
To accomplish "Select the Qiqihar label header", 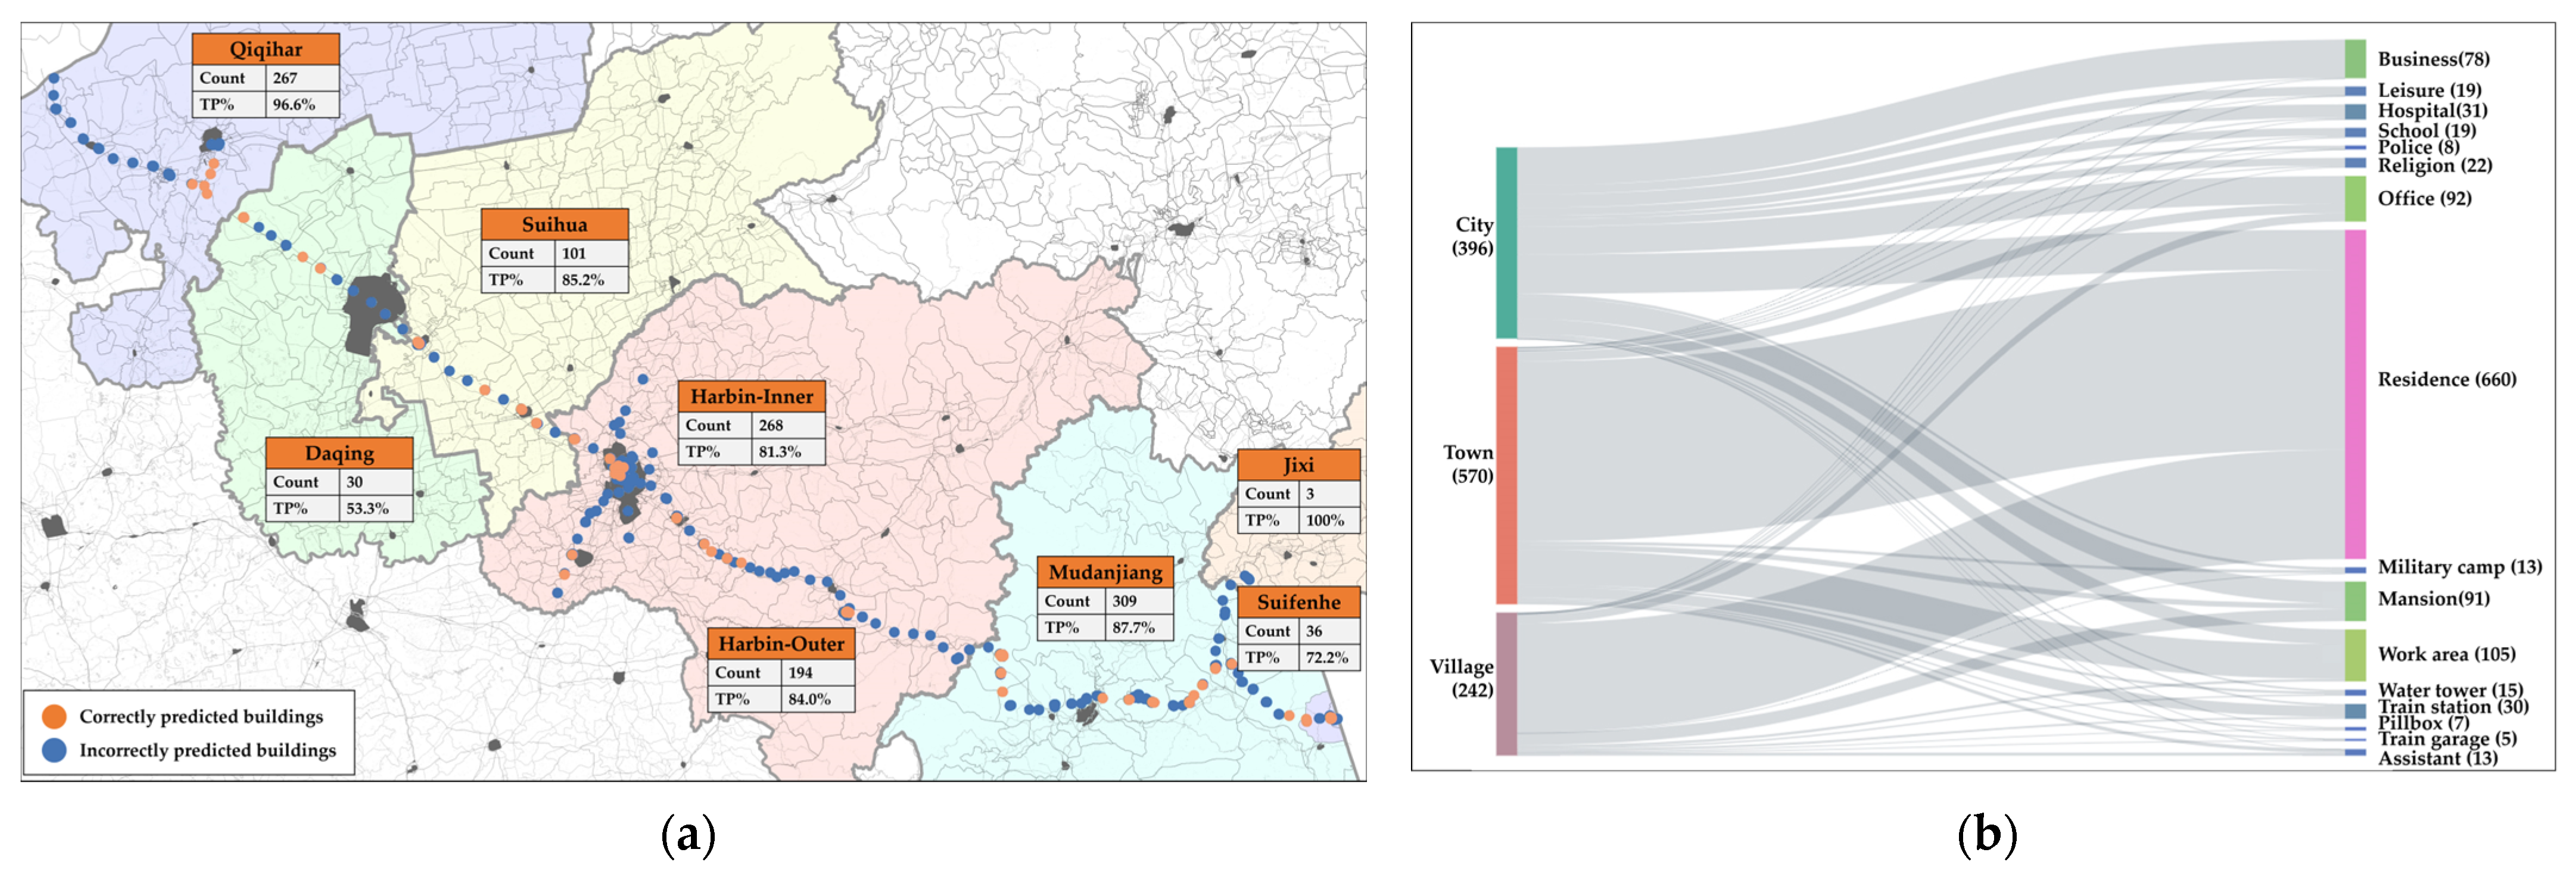I will (266, 49).
